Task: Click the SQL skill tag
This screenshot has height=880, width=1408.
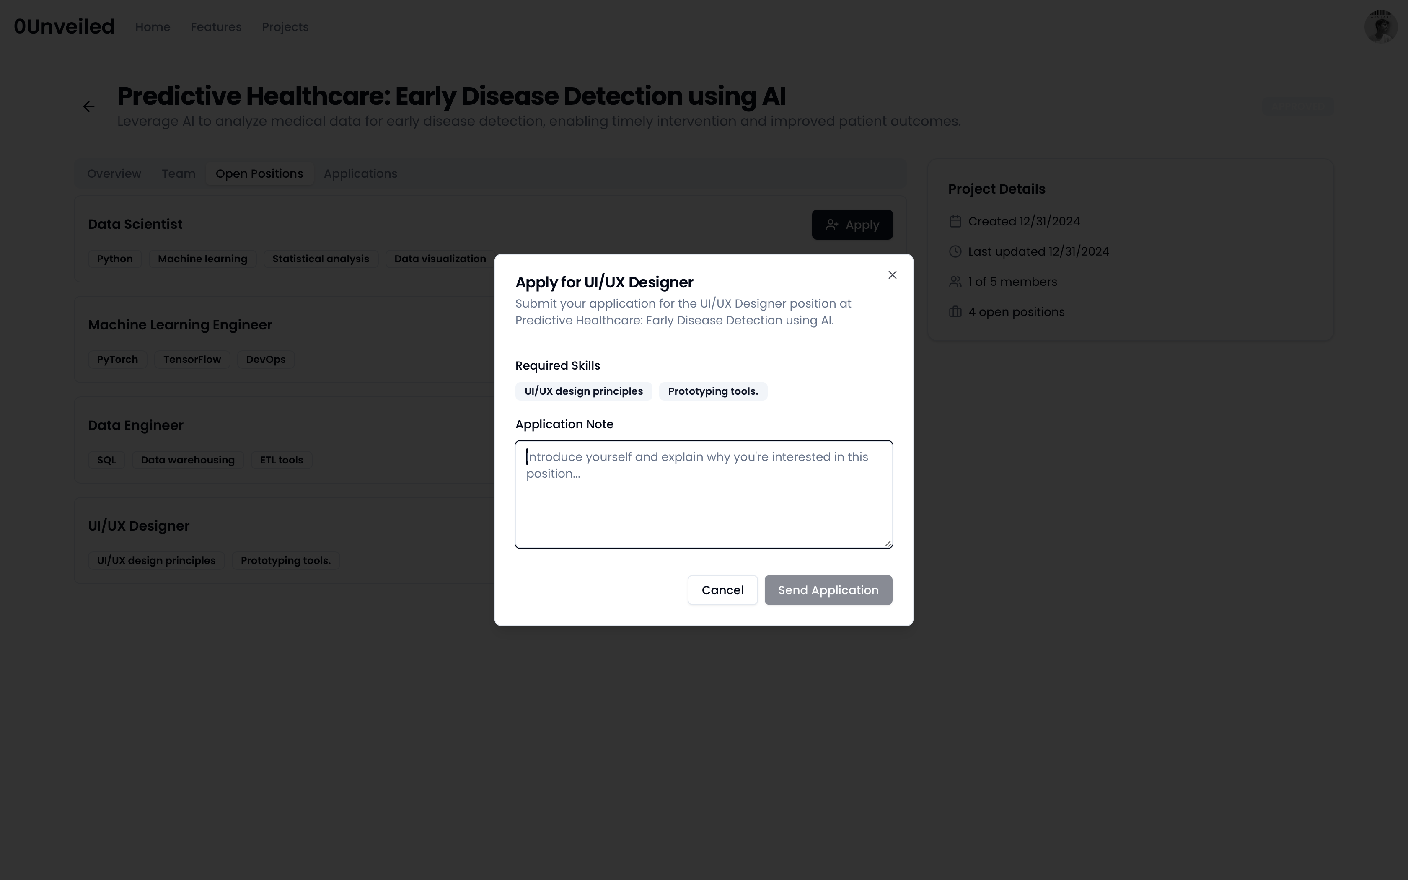Action: click(x=106, y=461)
